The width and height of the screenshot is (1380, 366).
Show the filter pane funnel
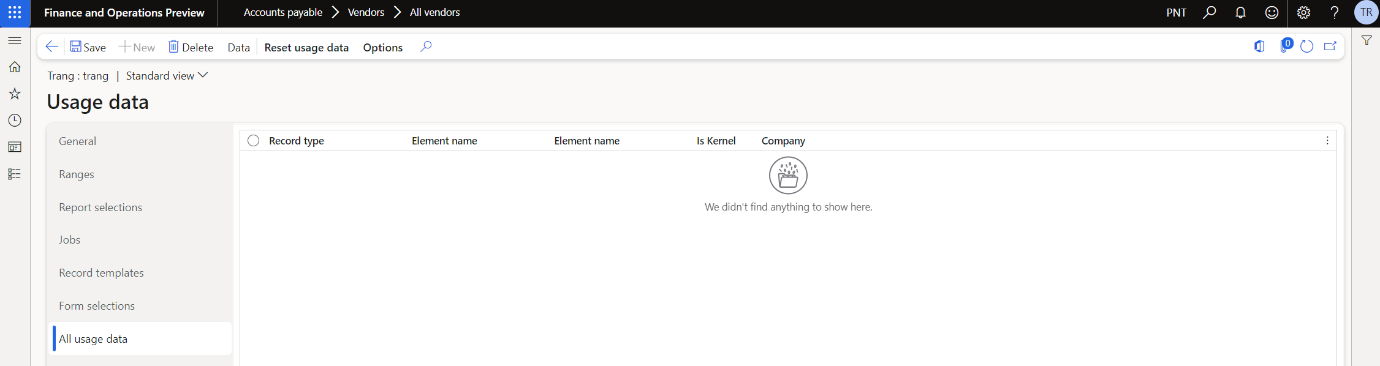coord(1367,40)
